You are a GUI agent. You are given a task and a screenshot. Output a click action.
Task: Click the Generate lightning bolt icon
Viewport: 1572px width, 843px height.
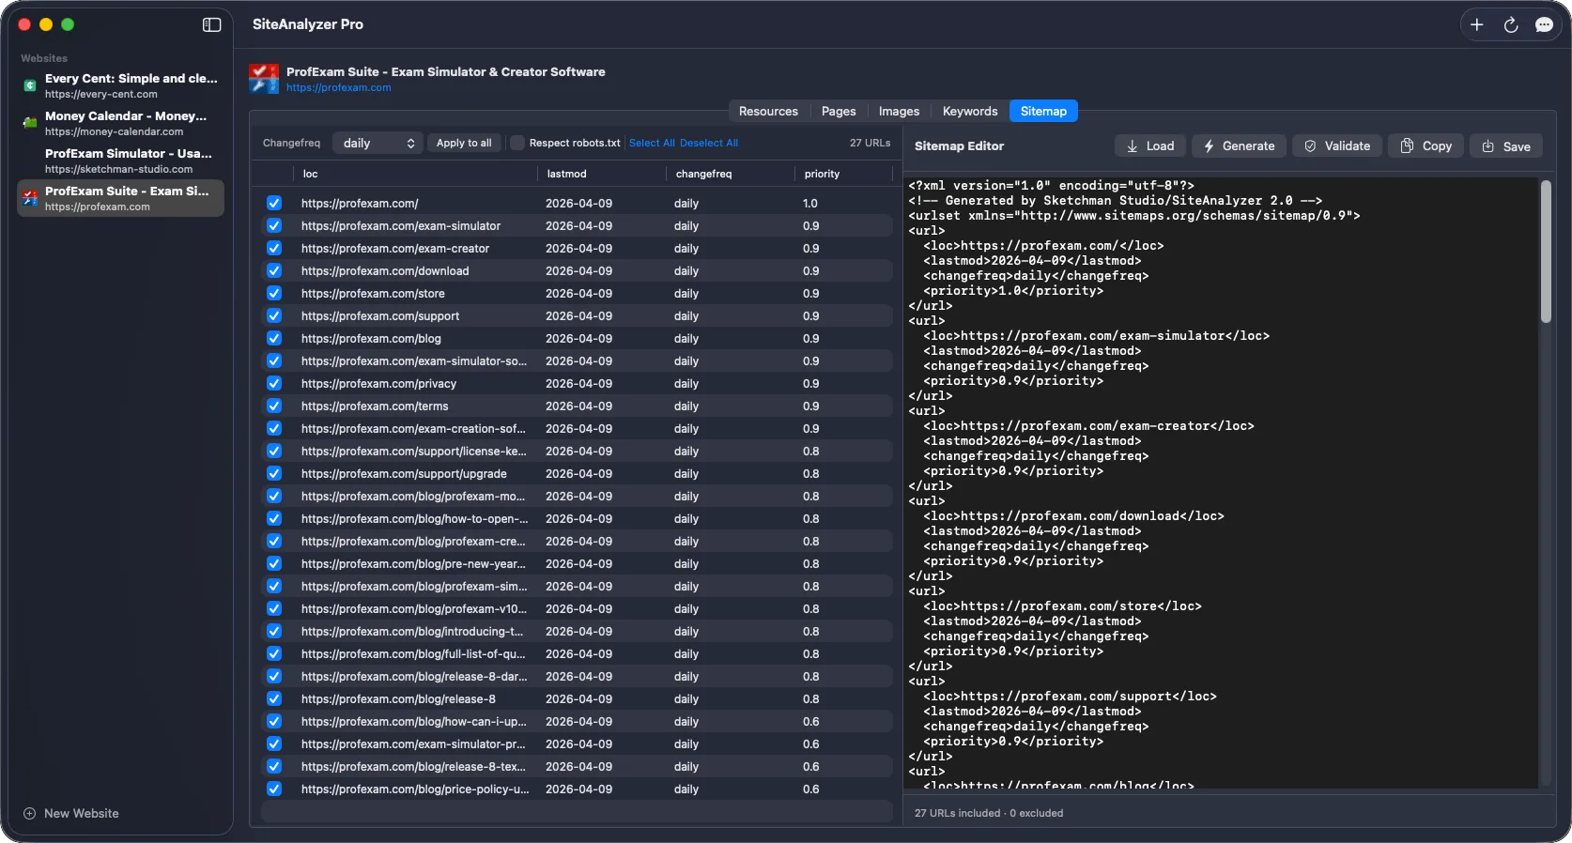(1210, 146)
